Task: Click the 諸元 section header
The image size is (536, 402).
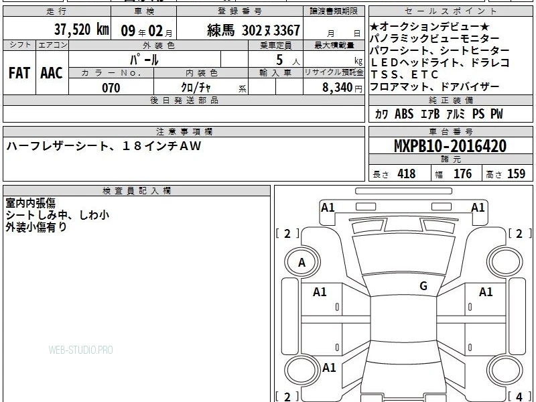Action: [451, 159]
